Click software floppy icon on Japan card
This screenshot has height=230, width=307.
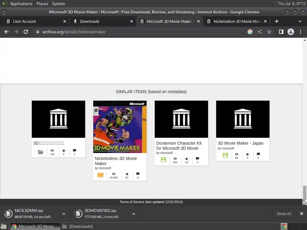(225, 155)
